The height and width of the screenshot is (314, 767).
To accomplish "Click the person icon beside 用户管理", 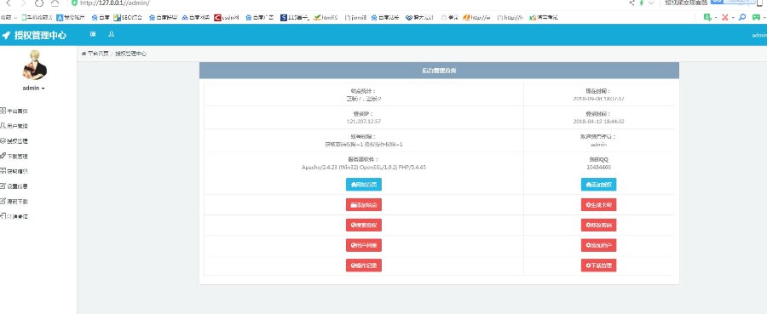I will 3,125.
